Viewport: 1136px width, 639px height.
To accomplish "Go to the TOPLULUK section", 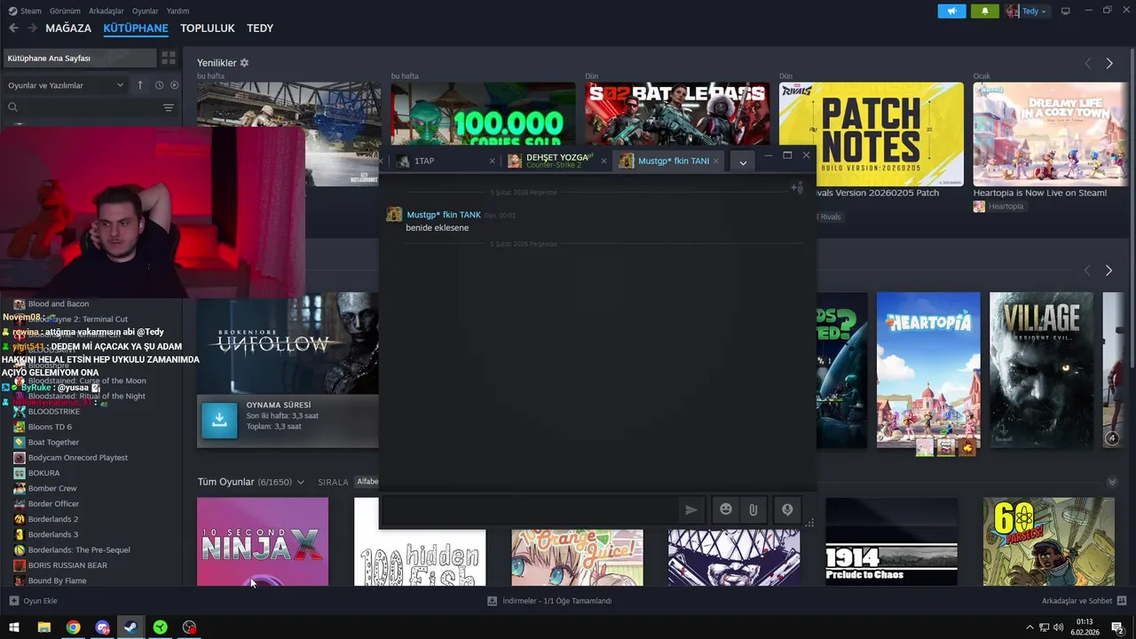I will (x=208, y=28).
